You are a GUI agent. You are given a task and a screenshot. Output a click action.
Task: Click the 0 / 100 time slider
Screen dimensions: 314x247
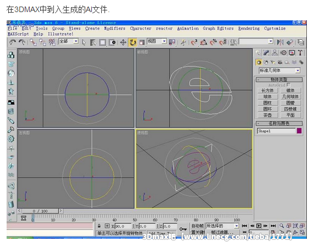[40, 211]
